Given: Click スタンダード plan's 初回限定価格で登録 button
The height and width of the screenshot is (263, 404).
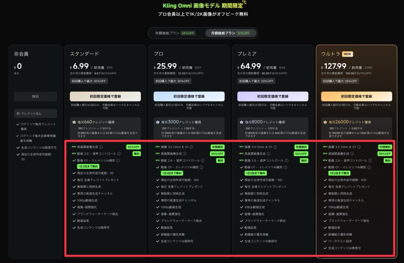Looking at the screenshot, I should point(105,96).
